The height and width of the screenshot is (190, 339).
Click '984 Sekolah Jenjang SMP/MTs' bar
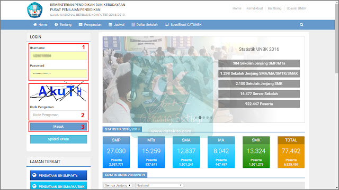click(259, 63)
